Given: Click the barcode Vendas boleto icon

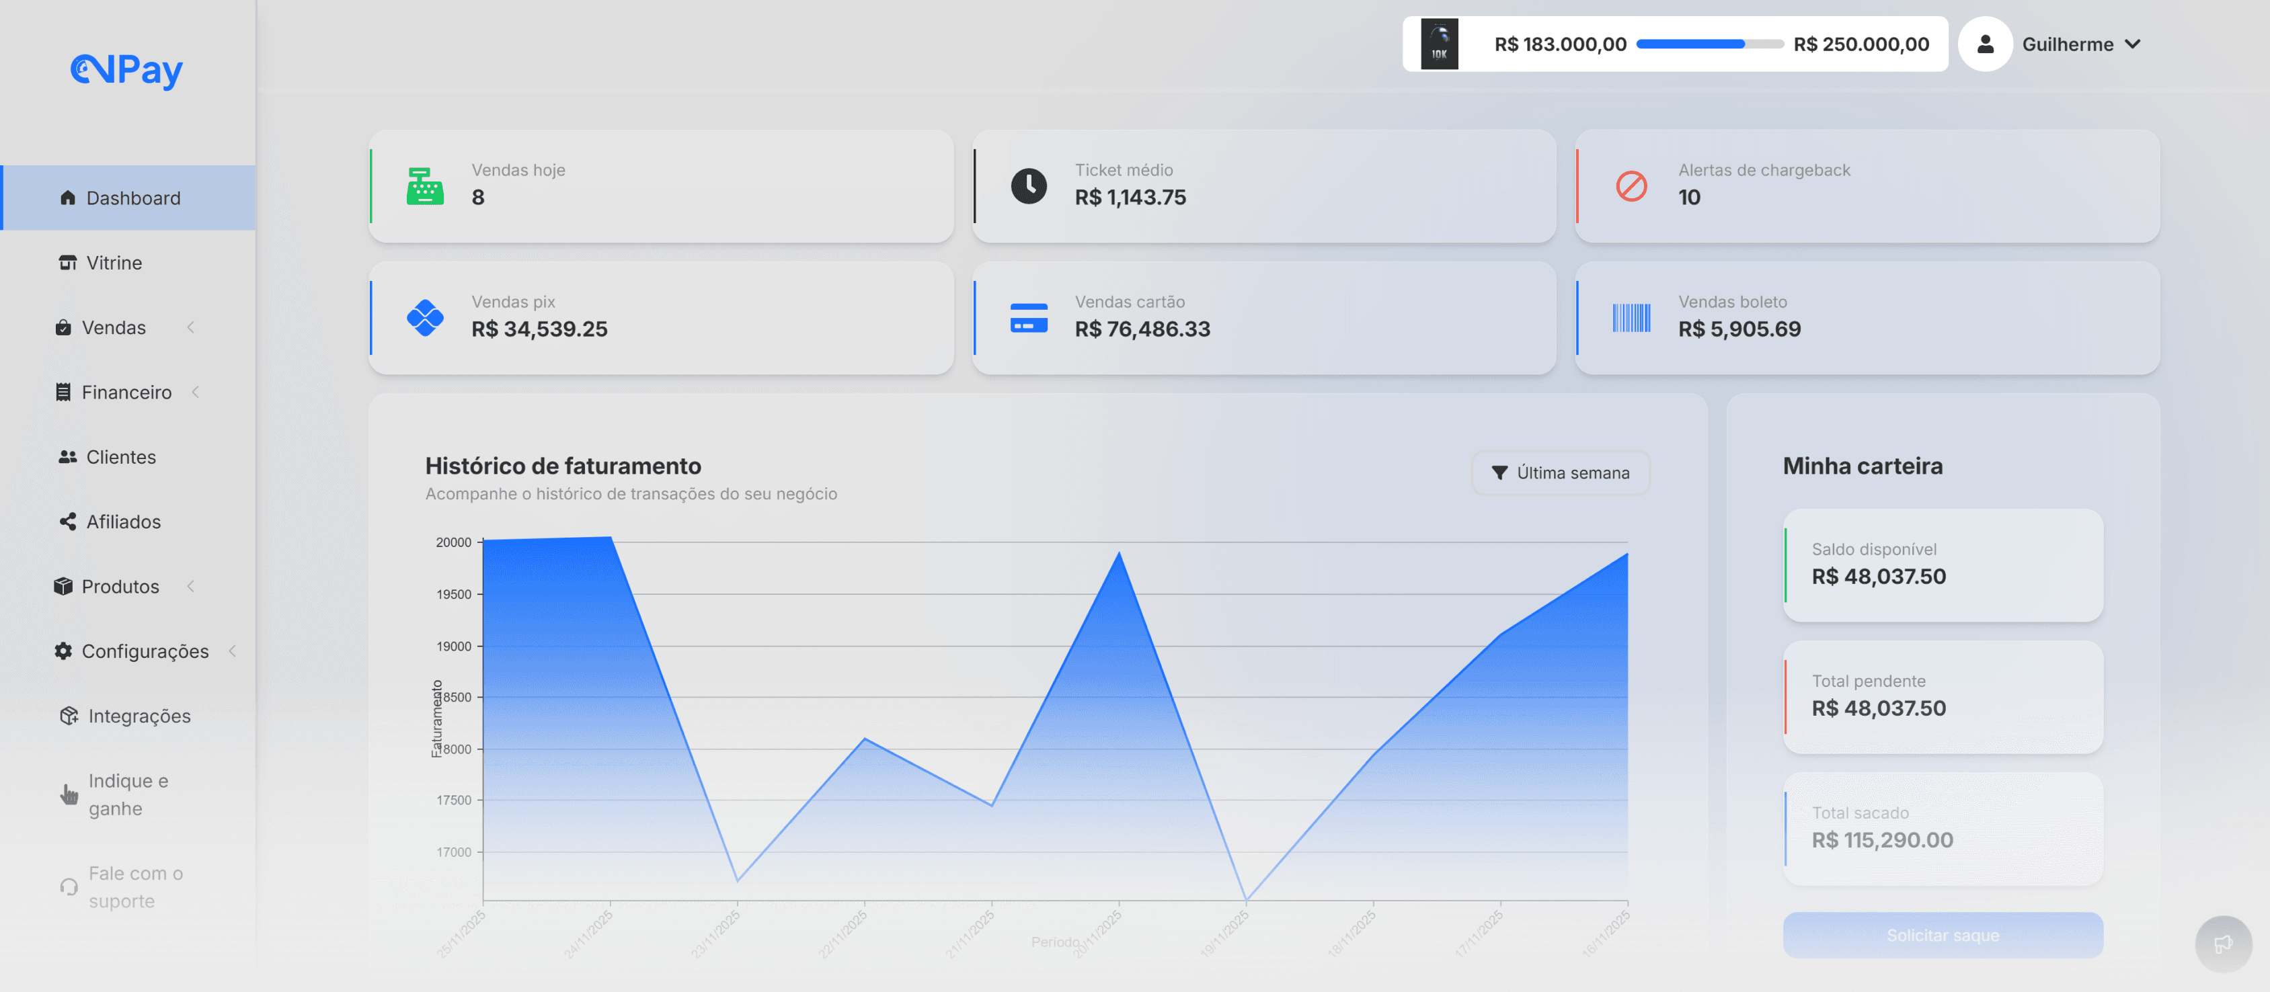Looking at the screenshot, I should point(1631,318).
